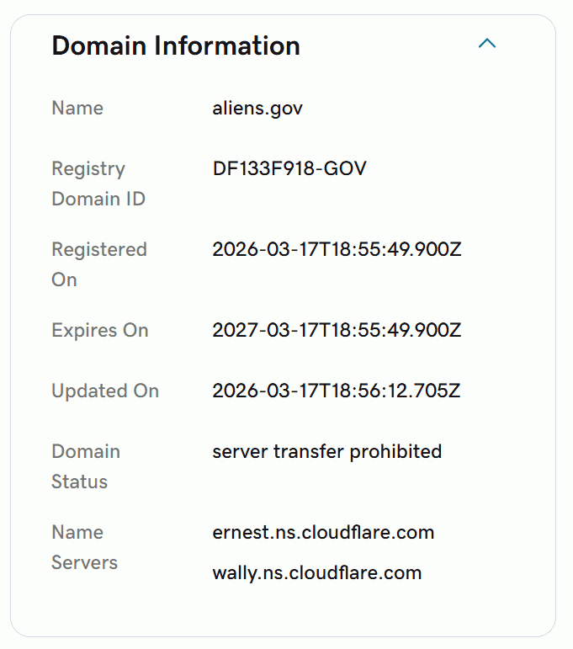Click the Registered On timestamp value
Image resolution: width=573 pixels, height=649 pixels.
coord(337,250)
